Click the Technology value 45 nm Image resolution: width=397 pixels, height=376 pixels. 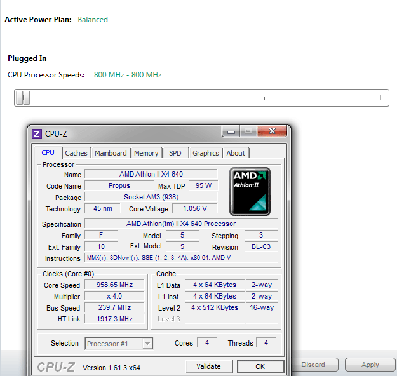click(x=102, y=208)
